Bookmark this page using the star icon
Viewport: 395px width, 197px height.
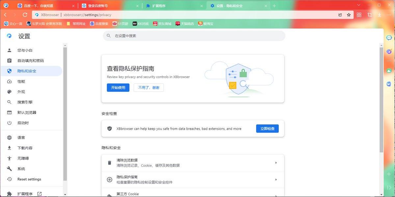tap(349, 15)
